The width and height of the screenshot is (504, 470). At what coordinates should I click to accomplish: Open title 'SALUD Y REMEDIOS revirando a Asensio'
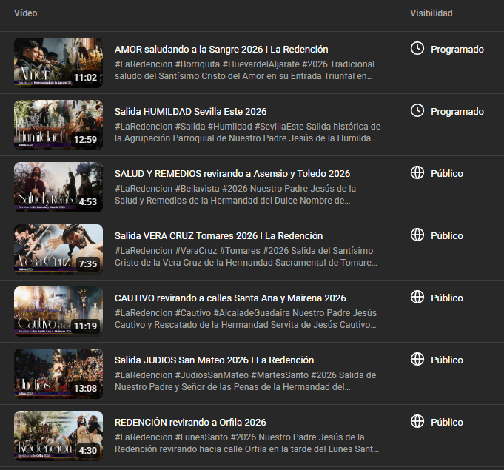232,174
